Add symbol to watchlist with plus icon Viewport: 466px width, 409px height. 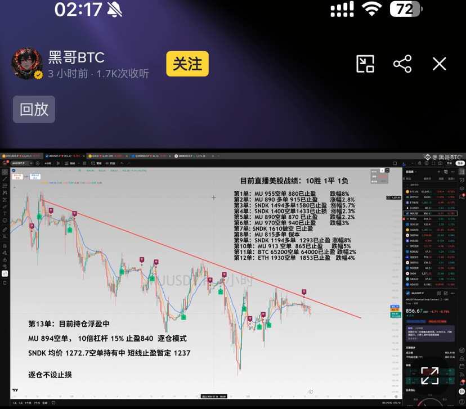438,172
